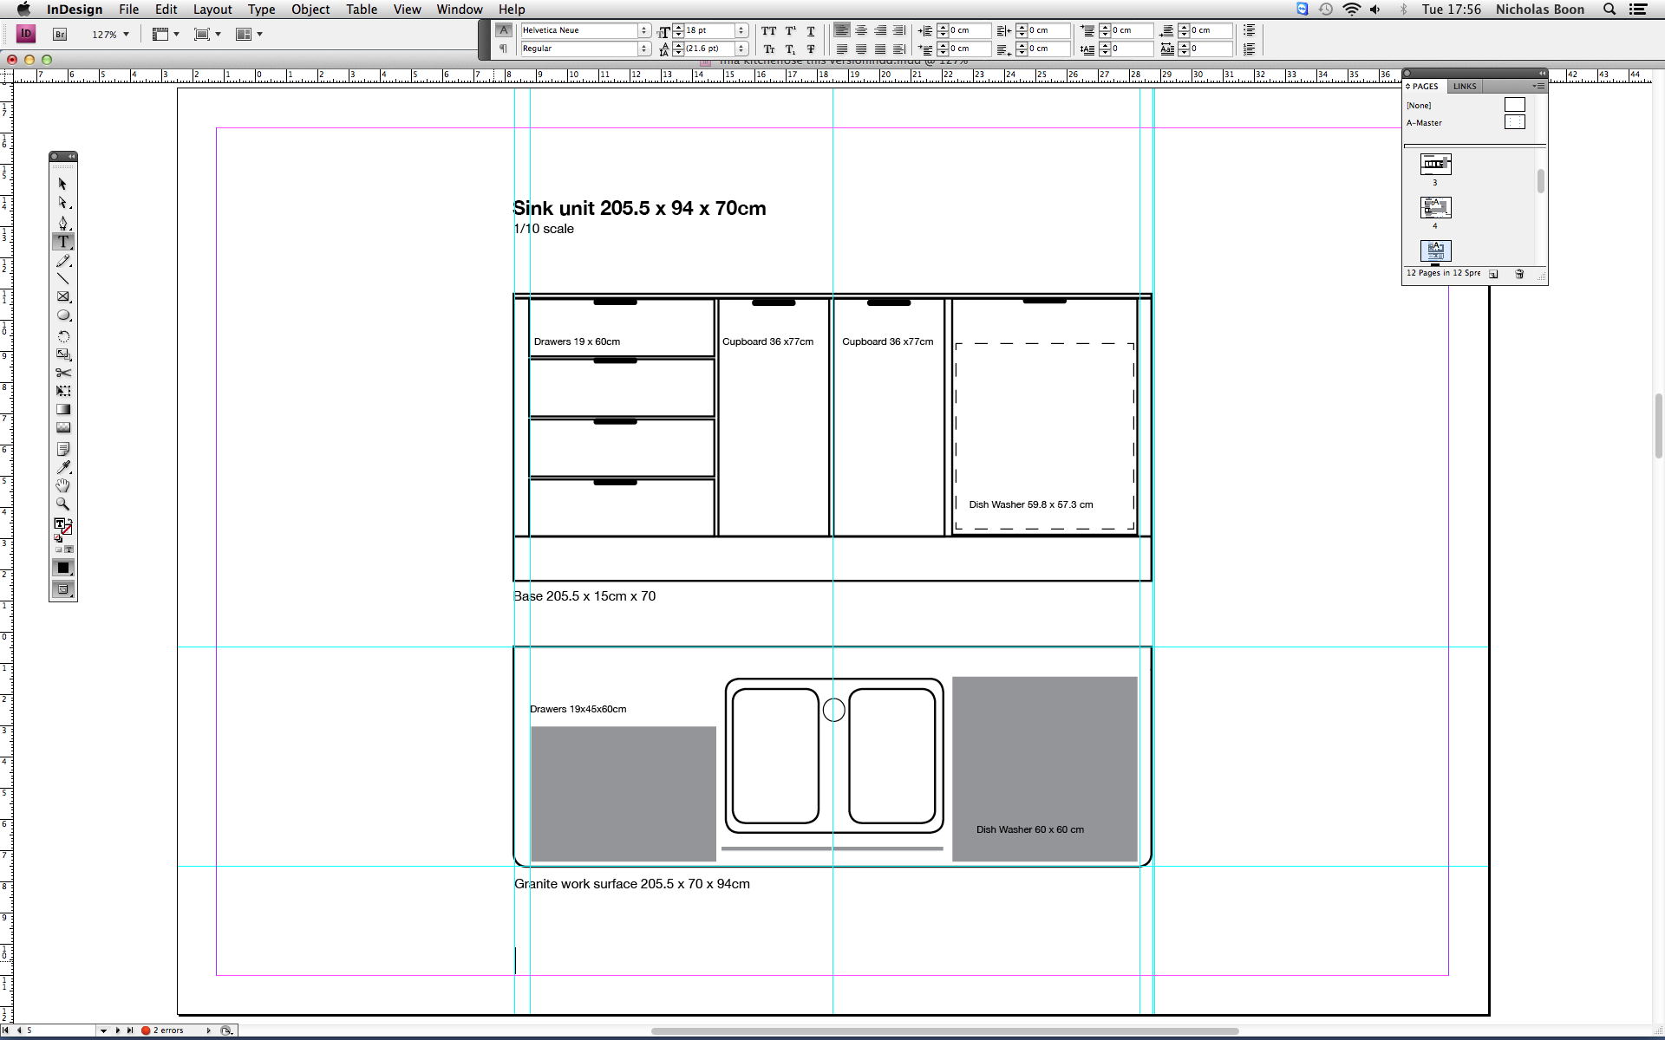This screenshot has height=1040, width=1665.
Task: Open leading 21.6 pt dropdown
Action: point(741,49)
